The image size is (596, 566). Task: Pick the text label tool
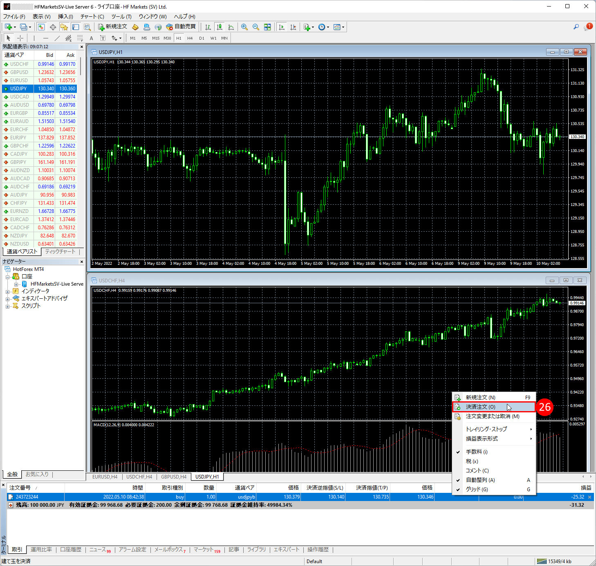tap(91, 38)
